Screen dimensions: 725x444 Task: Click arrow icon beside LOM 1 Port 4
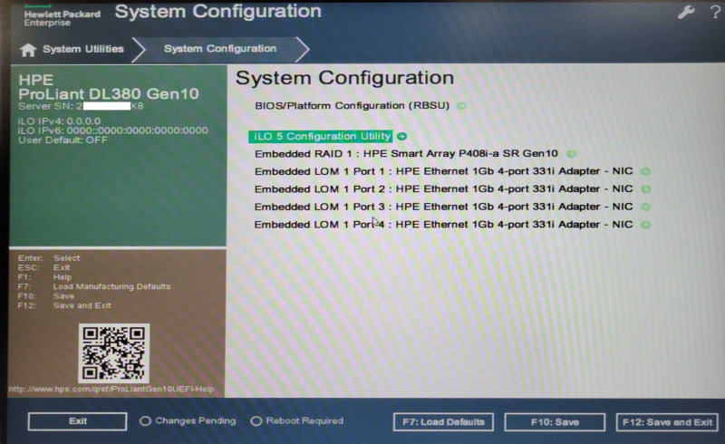coord(645,225)
